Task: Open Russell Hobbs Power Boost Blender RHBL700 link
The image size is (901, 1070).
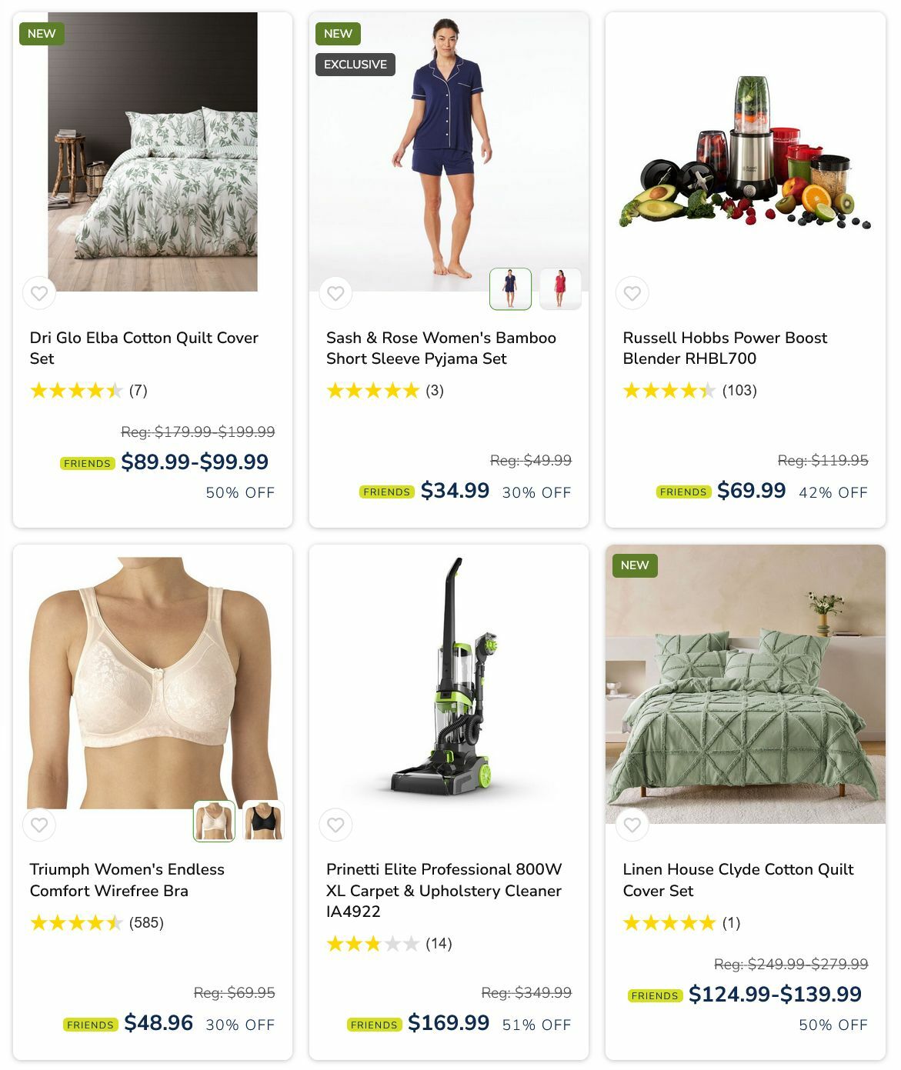Action: pos(725,348)
